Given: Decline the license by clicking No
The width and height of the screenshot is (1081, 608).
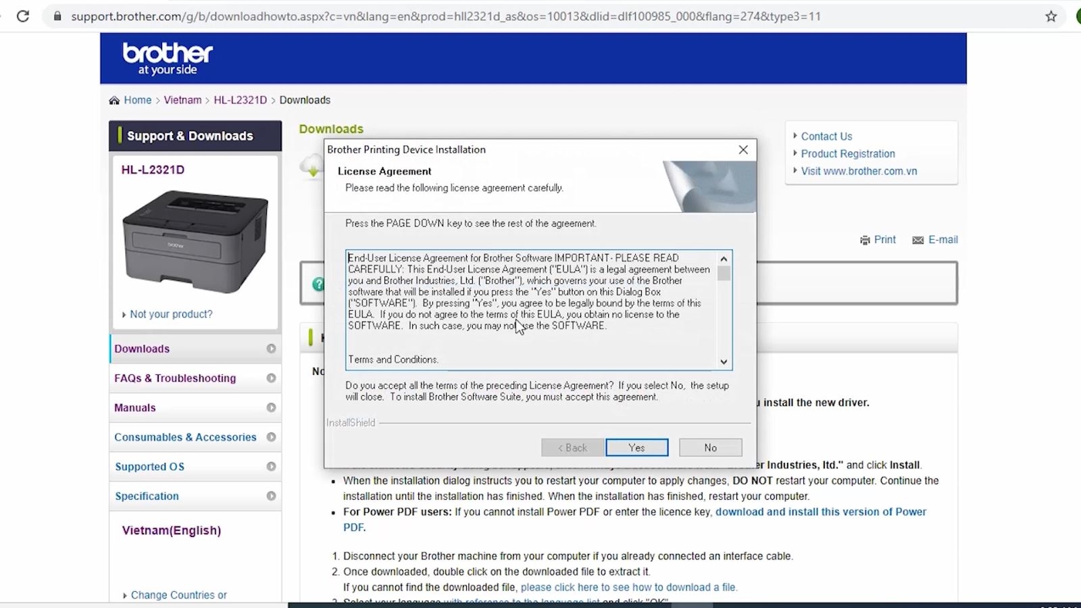Looking at the screenshot, I should coord(711,447).
